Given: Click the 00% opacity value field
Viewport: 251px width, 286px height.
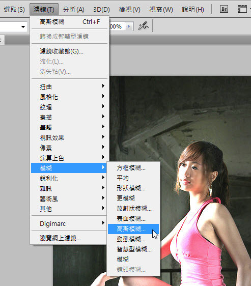Looking at the screenshot, I should coord(117,26).
